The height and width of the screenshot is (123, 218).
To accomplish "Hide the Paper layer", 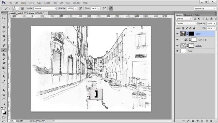I will pyautogui.click(x=177, y=51).
